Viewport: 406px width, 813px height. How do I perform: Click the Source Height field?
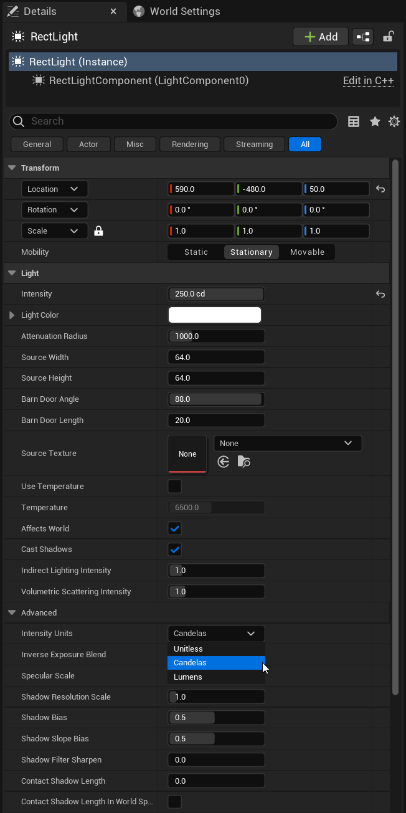216,378
